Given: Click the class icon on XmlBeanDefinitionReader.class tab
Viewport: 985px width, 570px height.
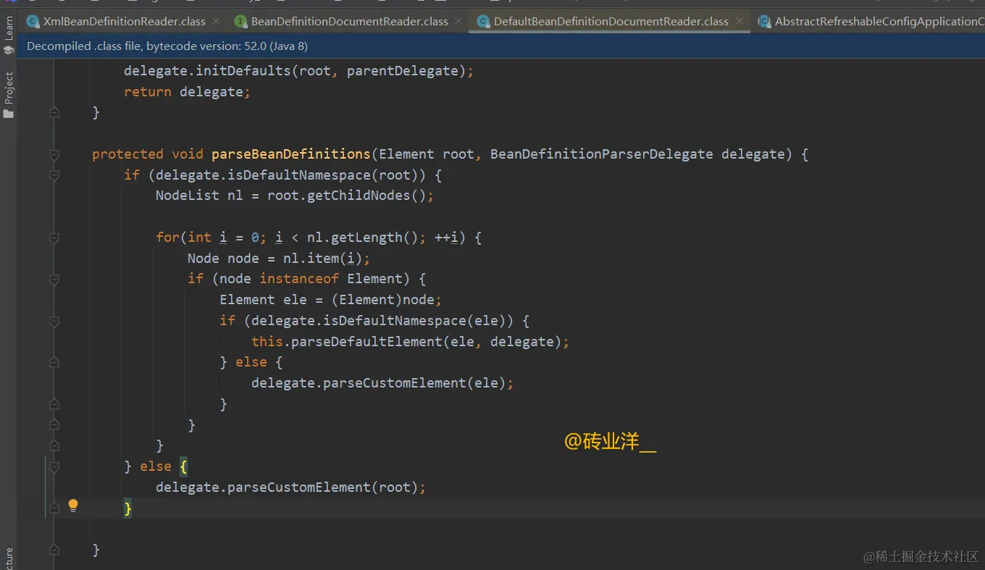Looking at the screenshot, I should [33, 22].
